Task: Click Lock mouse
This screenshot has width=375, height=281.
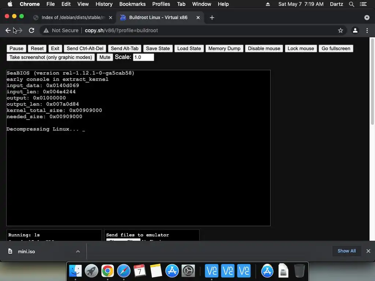Action: pos(301,49)
